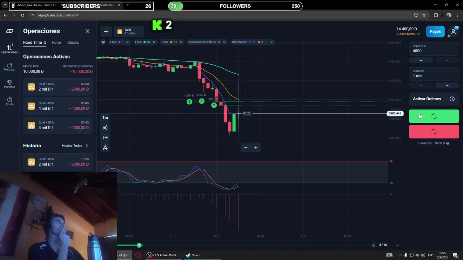Open EMA 13 indicator settings
The image size is (463, 260).
tap(169, 42)
